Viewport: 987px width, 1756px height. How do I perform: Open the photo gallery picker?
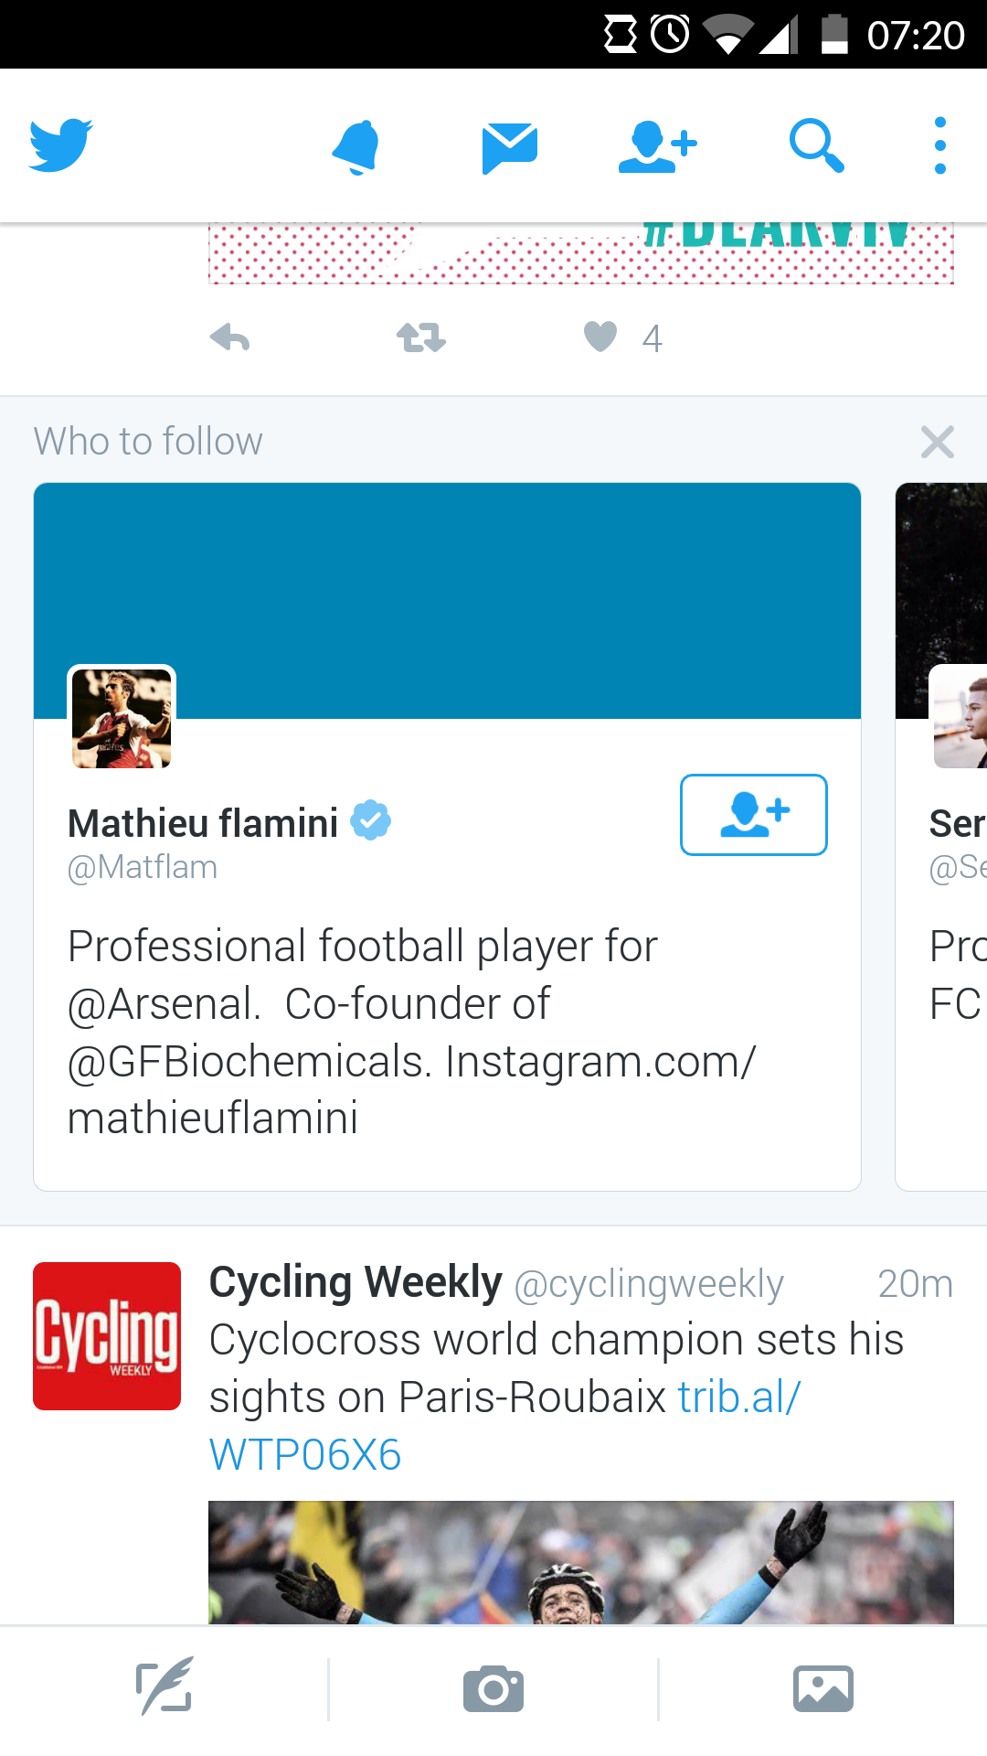tap(822, 1688)
